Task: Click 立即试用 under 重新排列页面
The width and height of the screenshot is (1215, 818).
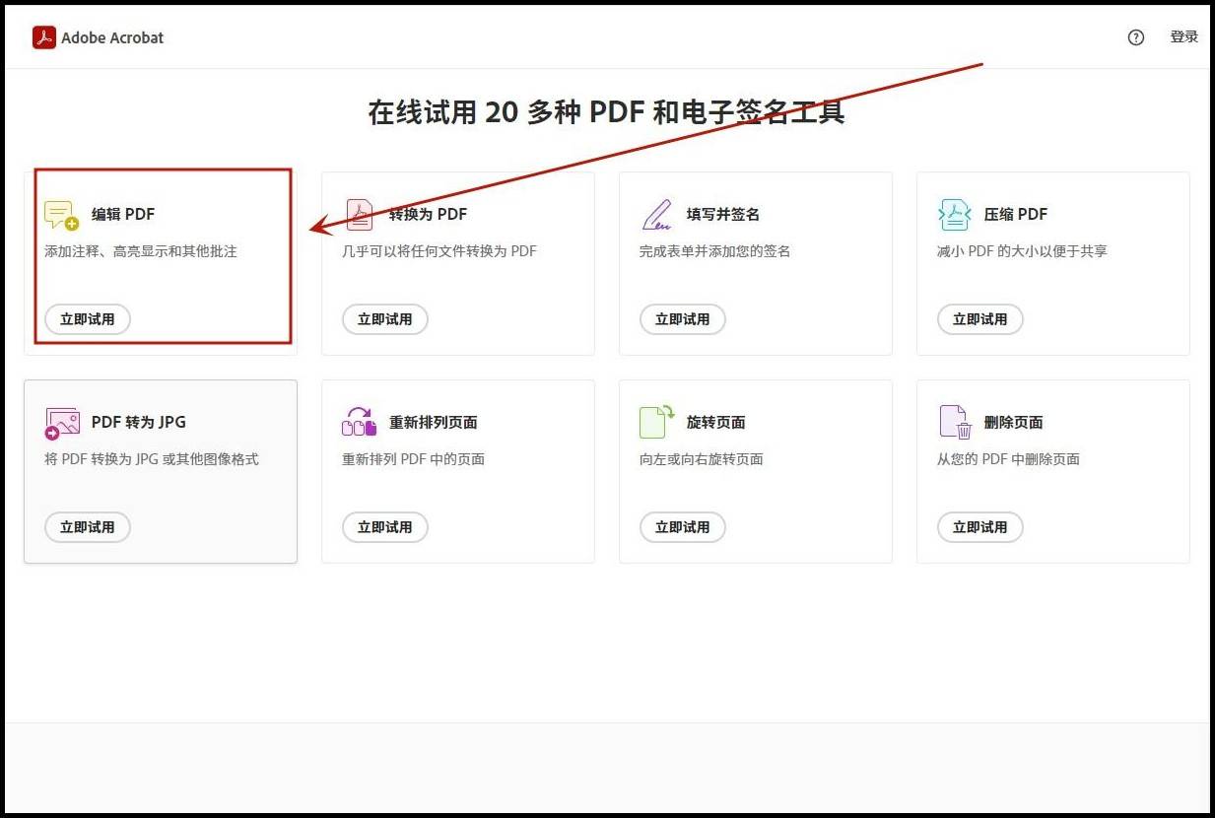Action: point(385,527)
